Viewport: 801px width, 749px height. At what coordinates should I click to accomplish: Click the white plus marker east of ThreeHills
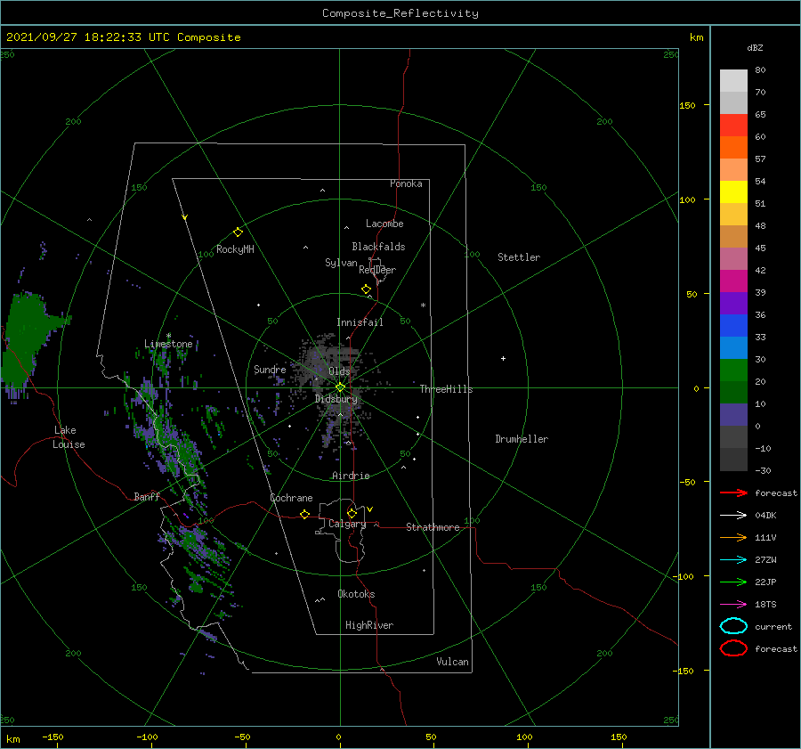(x=503, y=358)
